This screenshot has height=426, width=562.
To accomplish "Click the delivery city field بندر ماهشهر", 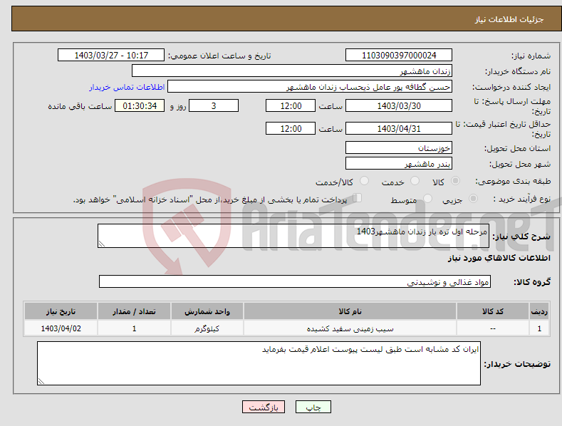I will [x=399, y=163].
